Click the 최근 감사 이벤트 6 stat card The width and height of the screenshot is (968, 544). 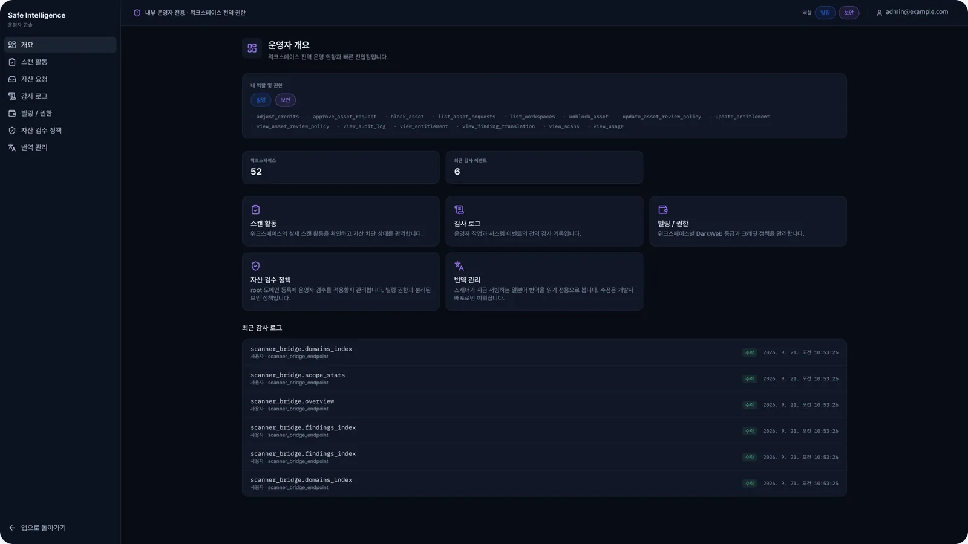point(544,167)
